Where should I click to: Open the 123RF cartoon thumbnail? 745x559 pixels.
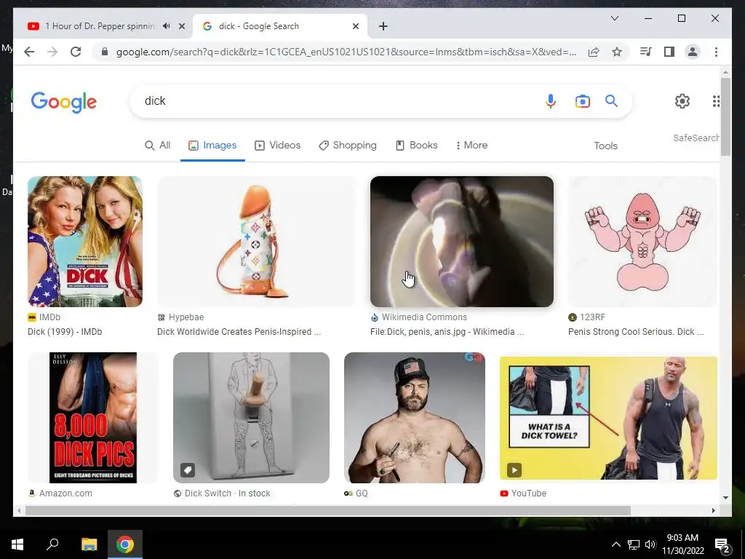coord(642,242)
